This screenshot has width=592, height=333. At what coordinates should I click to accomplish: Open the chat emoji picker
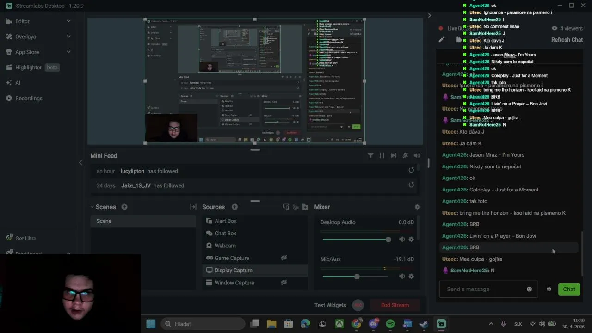529,289
